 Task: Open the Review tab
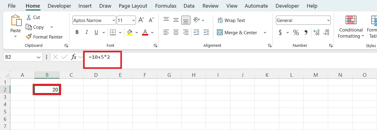(x=210, y=6)
